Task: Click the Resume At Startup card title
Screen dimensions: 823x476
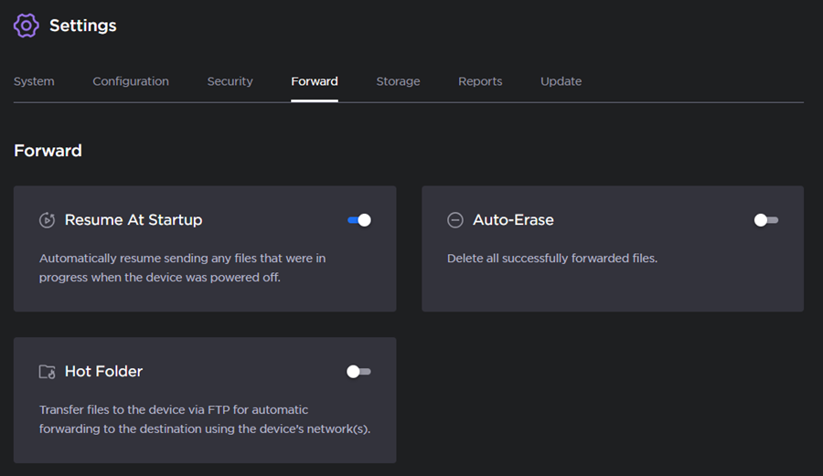Action: pos(134,220)
